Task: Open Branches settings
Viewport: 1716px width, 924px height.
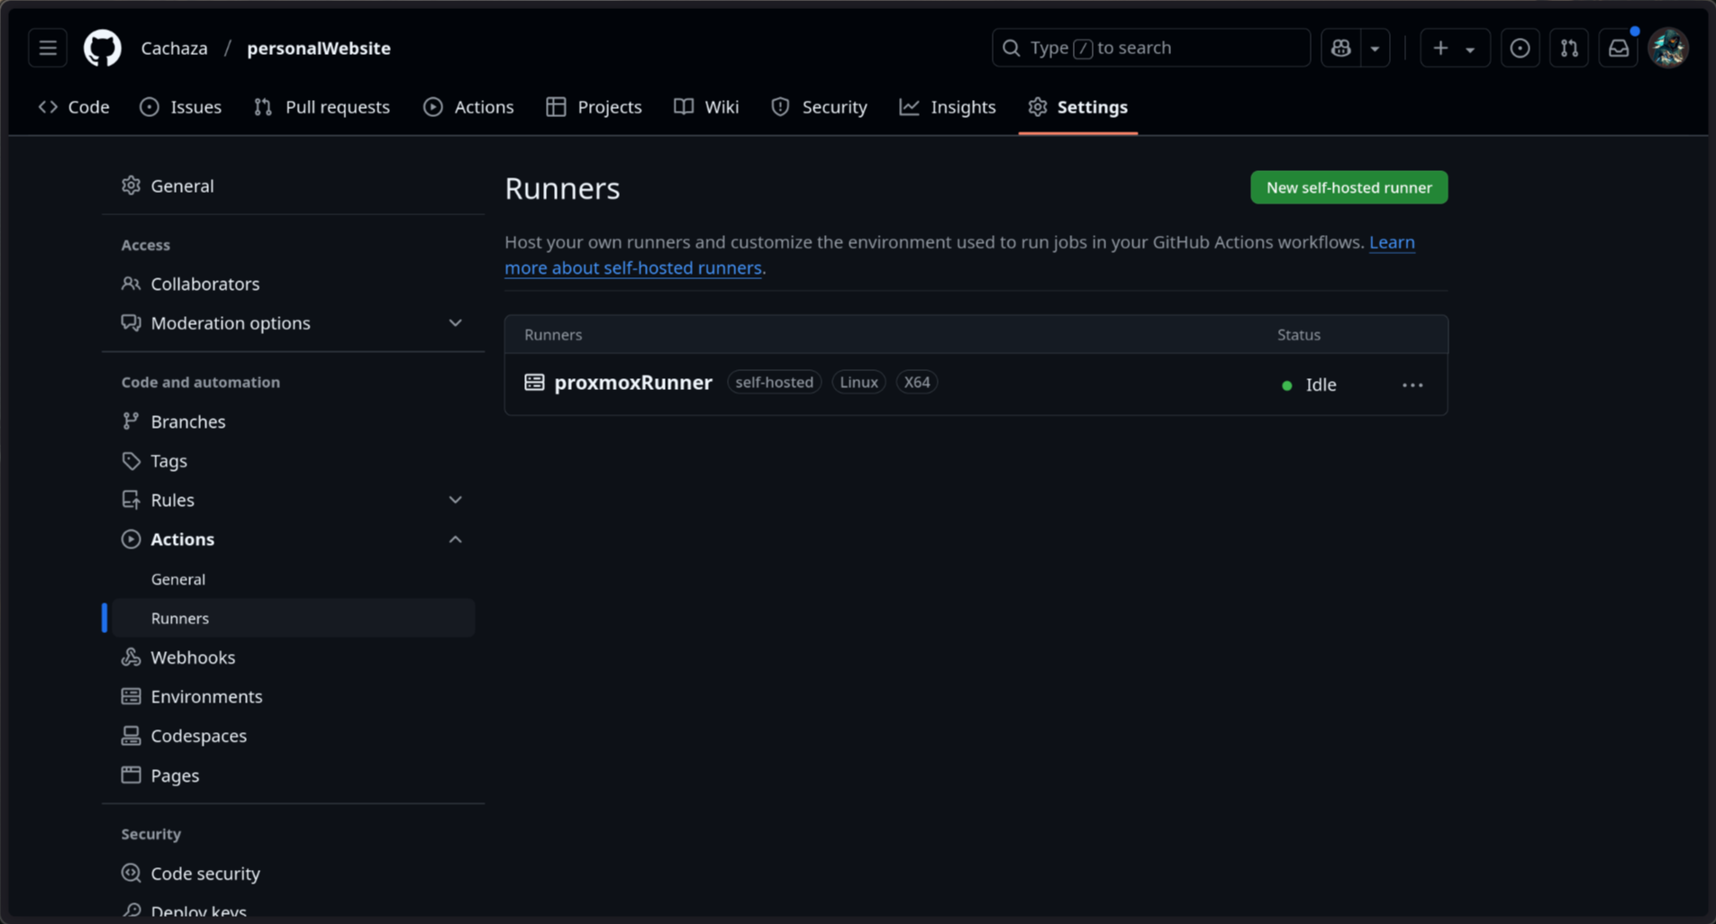Action: point(293,421)
